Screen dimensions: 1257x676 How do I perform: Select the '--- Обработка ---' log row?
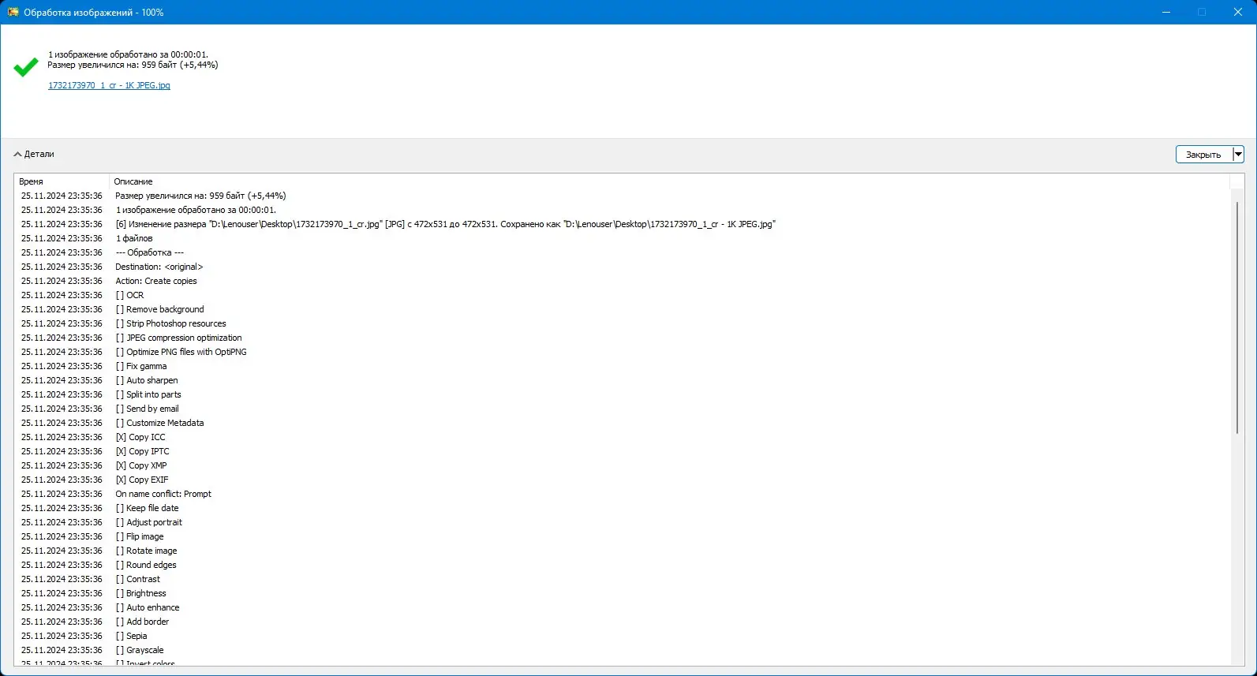(x=623, y=252)
